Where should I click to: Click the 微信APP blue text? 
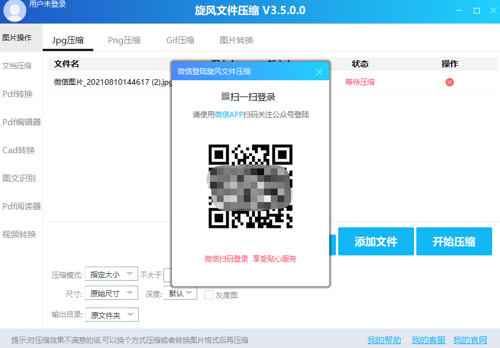click(229, 115)
